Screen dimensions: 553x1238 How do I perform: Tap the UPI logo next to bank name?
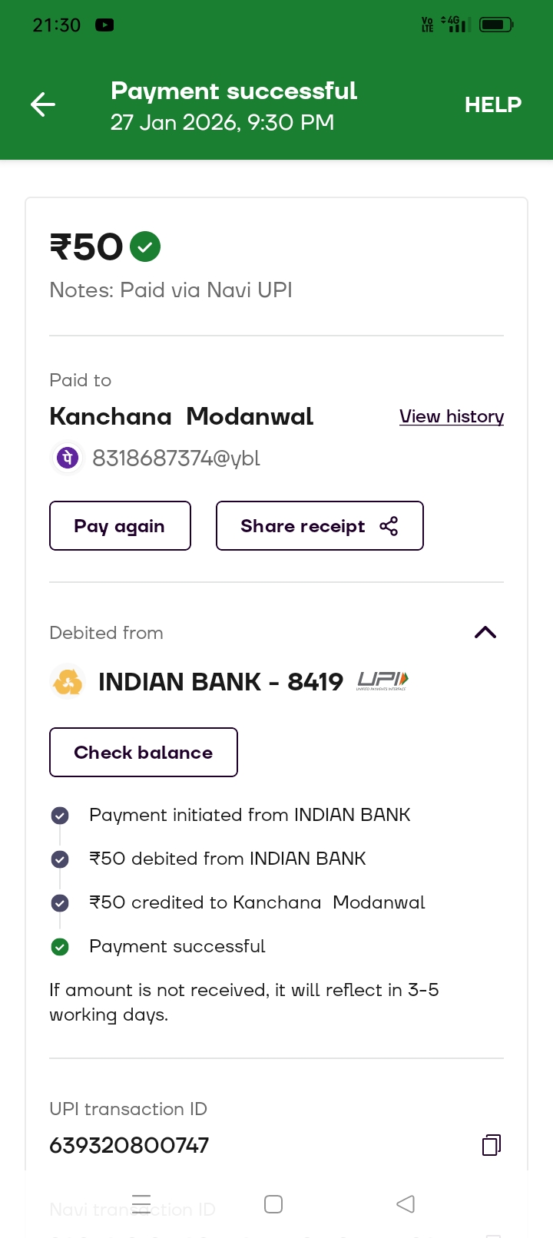[382, 680]
